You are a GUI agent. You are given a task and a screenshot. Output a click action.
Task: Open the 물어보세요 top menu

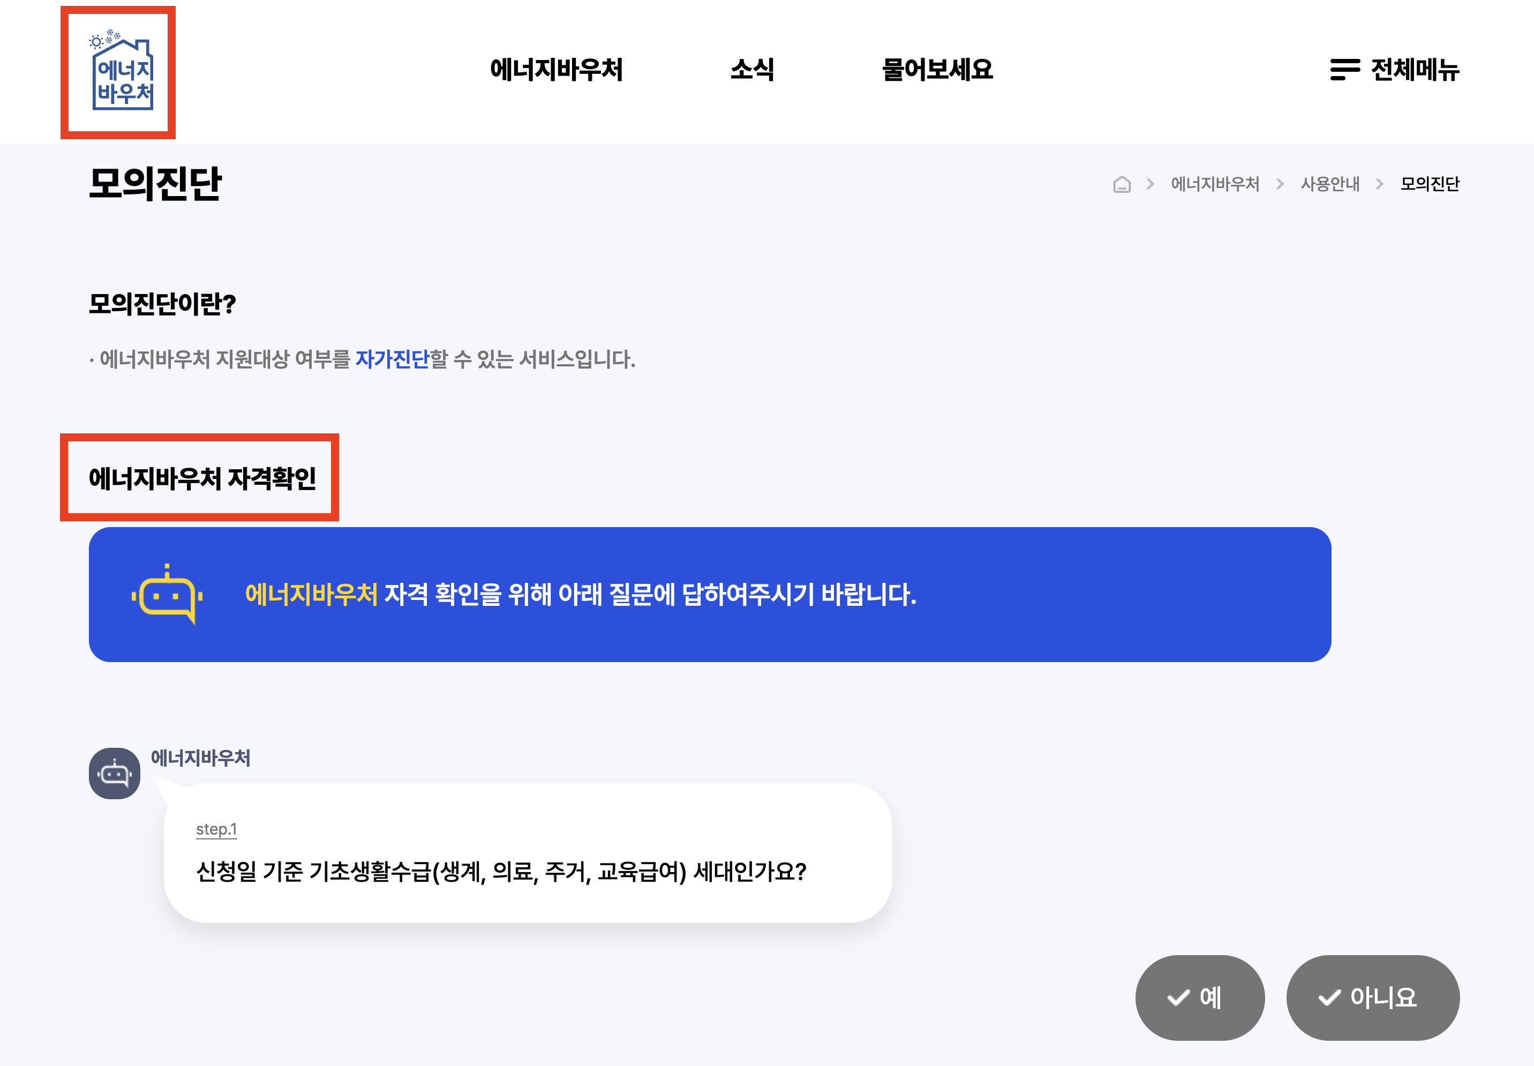click(937, 70)
